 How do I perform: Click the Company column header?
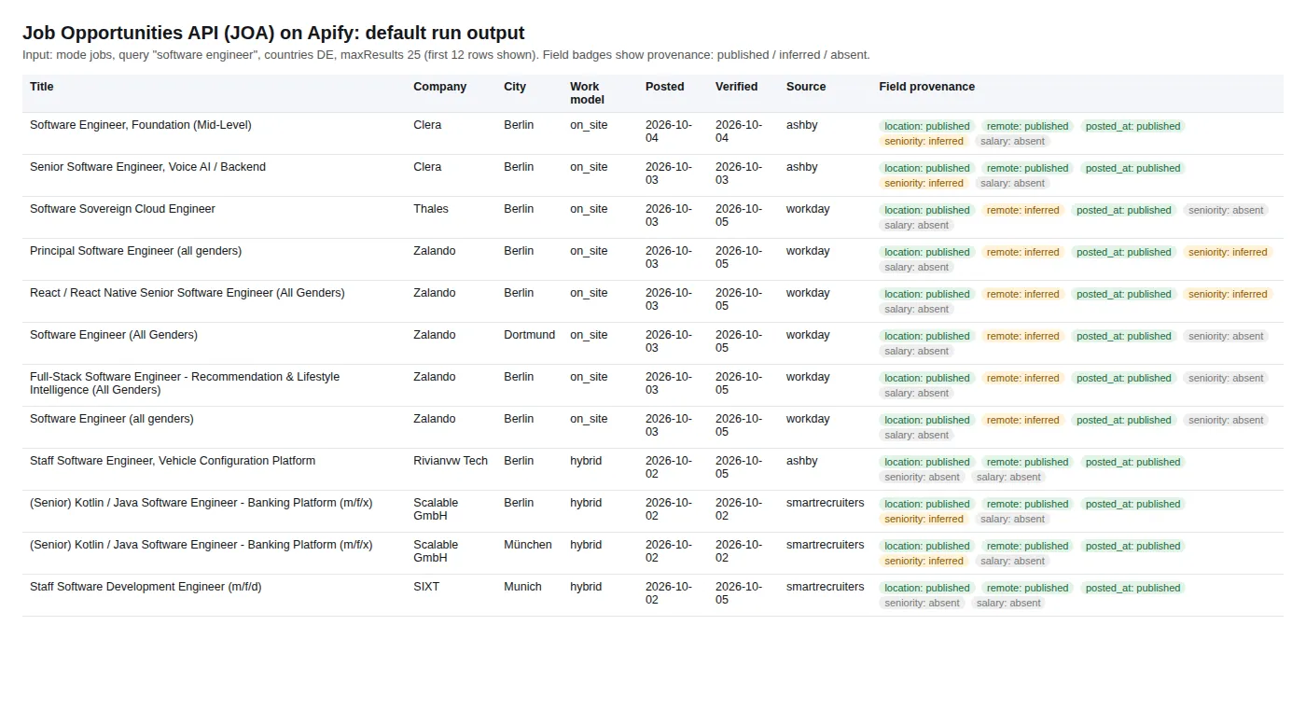tap(439, 87)
